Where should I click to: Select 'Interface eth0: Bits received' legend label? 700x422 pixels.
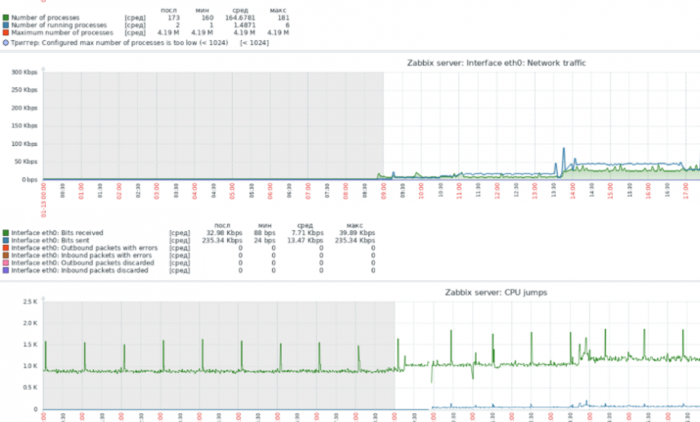tap(57, 233)
